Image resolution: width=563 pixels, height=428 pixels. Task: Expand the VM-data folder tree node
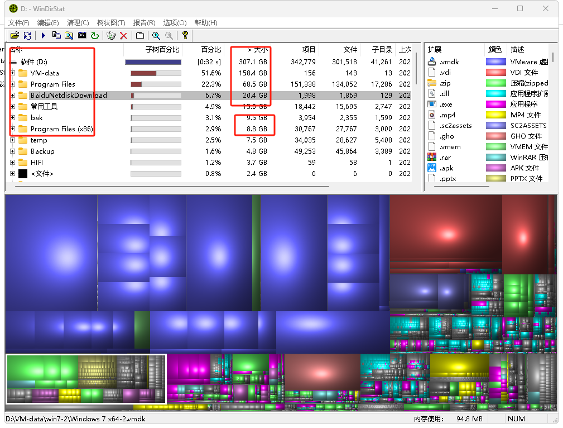pyautogui.click(x=13, y=73)
